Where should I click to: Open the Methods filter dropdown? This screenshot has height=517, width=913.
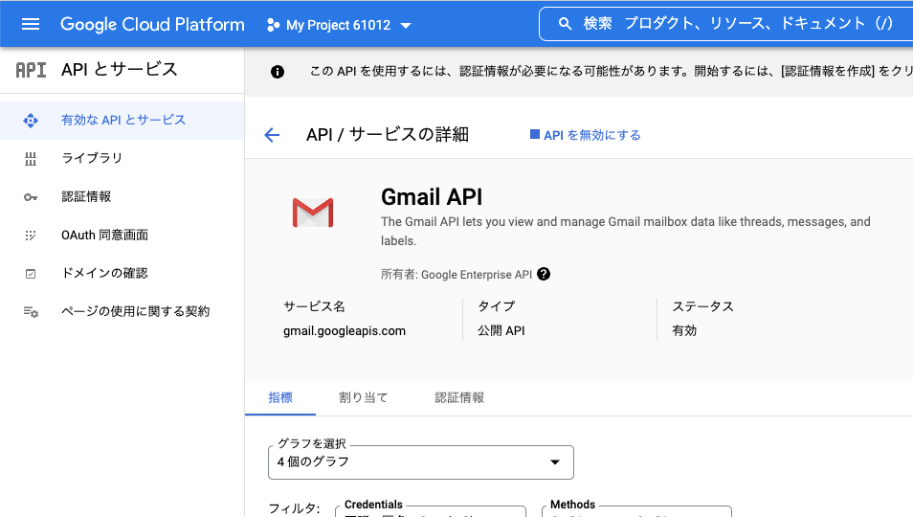pyautogui.click(x=636, y=511)
